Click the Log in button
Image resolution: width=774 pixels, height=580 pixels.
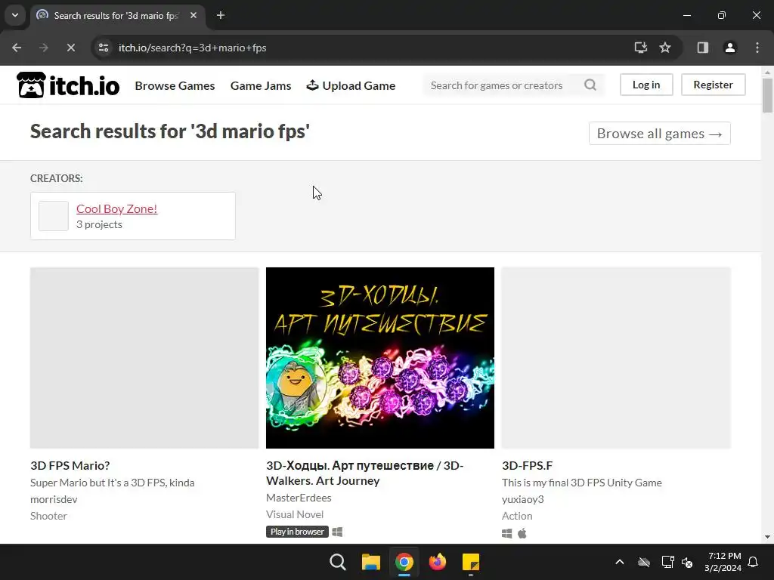tap(646, 85)
